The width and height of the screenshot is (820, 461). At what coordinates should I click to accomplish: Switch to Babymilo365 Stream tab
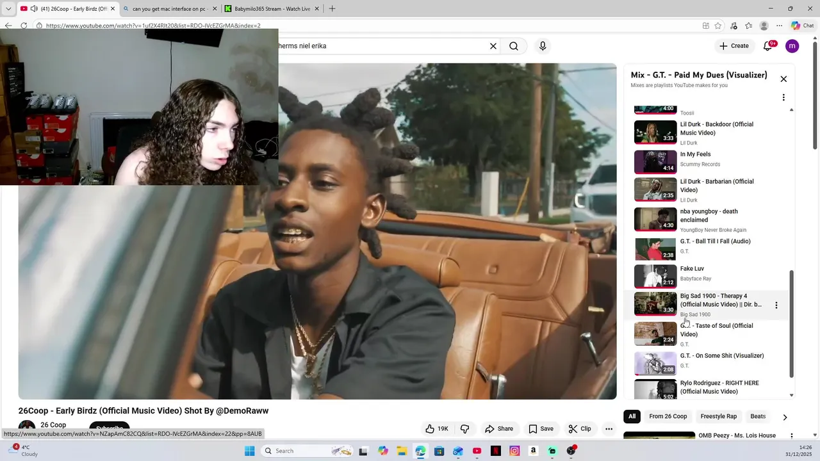click(x=272, y=9)
